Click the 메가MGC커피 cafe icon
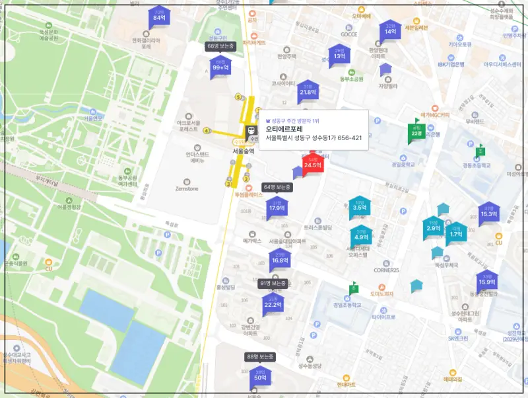Image resolution: width=528 pixels, height=398 pixels. (x=435, y=108)
